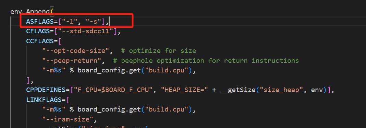Image resolution: width=366 pixels, height=128 pixels.
Task: Click the "--opt-code-size" string
Action: [76, 51]
